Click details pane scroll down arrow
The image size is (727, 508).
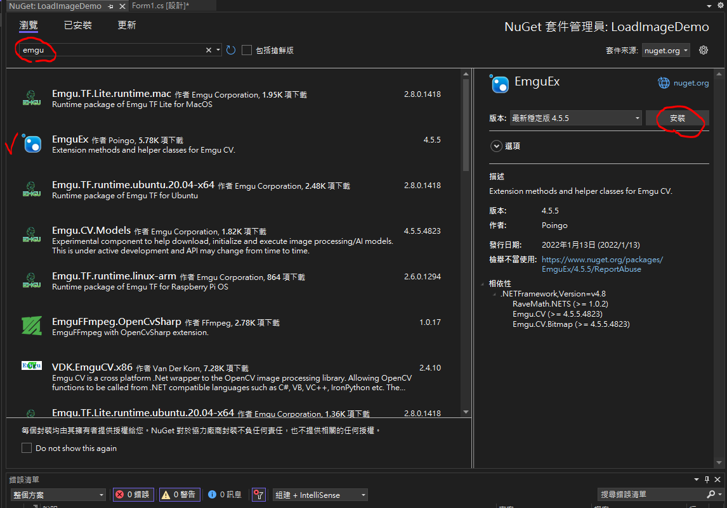pyautogui.click(x=719, y=462)
